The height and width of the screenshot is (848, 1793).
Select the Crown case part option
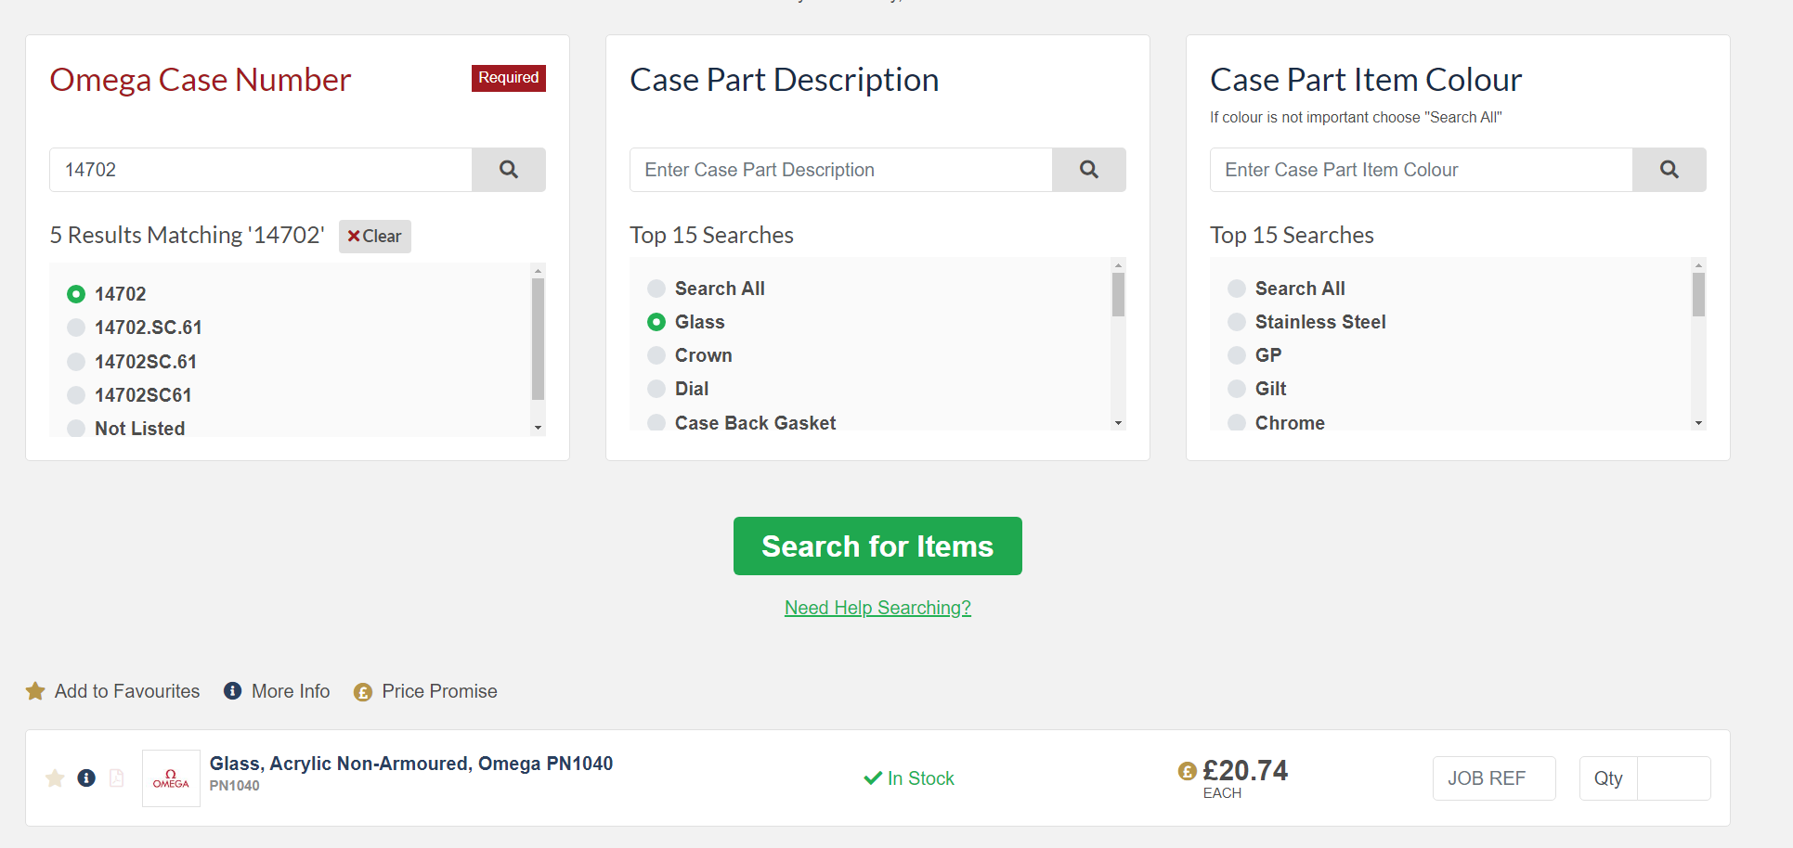[656, 355]
